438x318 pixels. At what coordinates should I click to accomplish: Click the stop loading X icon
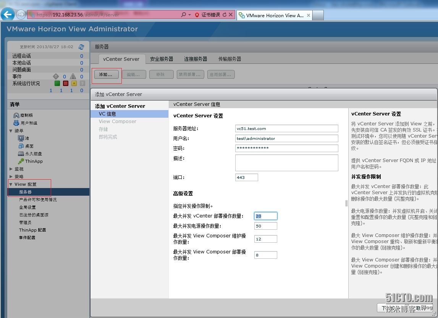(230, 15)
